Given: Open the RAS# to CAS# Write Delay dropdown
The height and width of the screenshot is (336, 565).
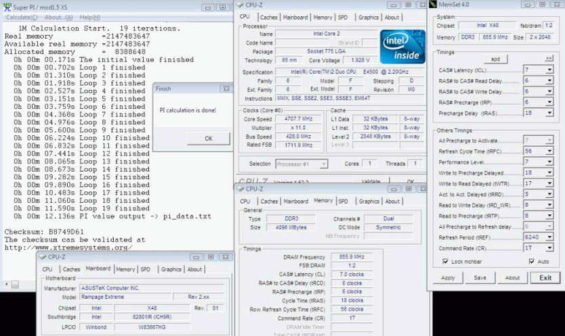Looking at the screenshot, I should (549, 91).
